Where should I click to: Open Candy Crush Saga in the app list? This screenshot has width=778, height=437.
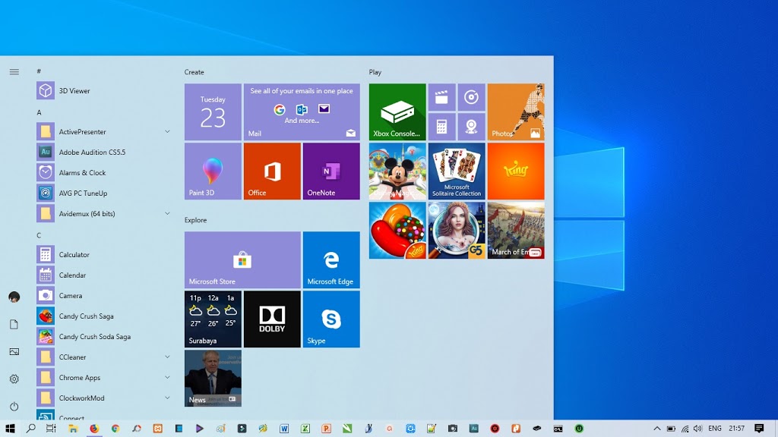coord(103,316)
